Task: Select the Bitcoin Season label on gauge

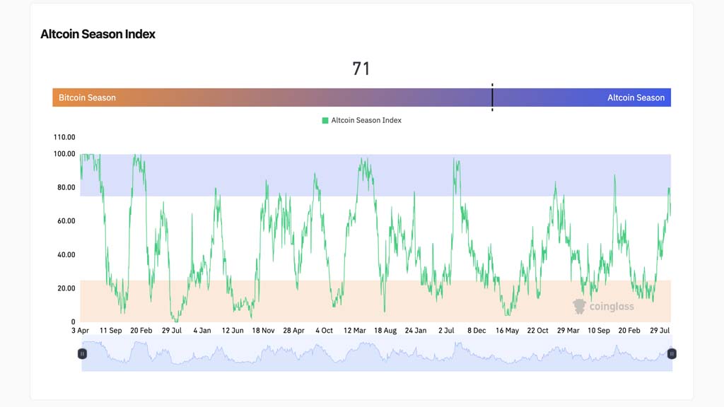Action: (x=87, y=98)
